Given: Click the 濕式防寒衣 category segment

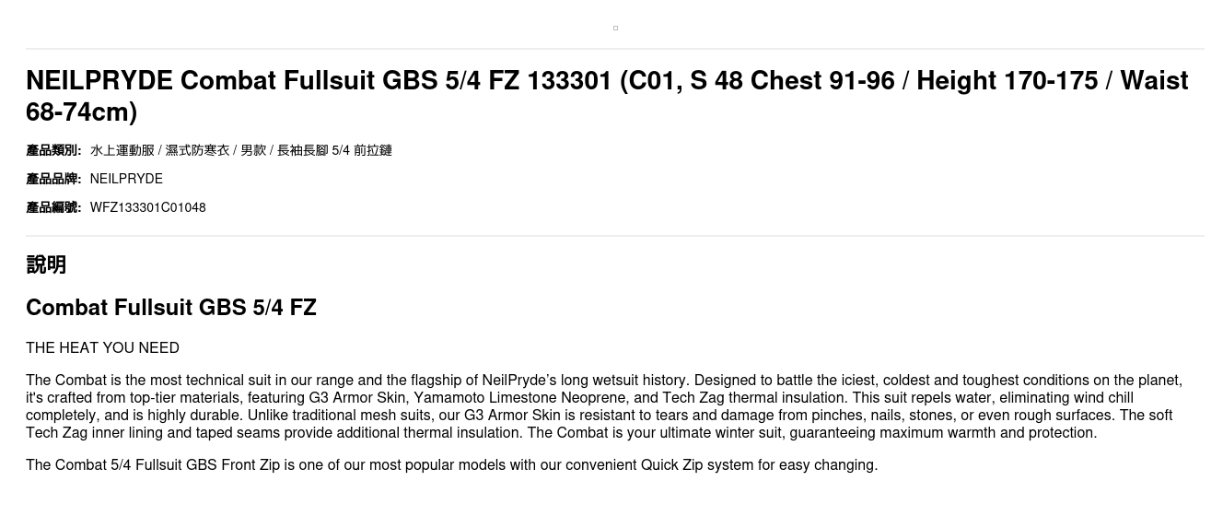Looking at the screenshot, I should click(197, 150).
